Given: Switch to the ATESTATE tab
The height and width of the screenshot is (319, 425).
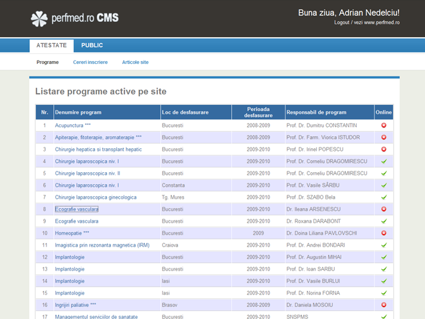Looking at the screenshot, I should click(51, 45).
